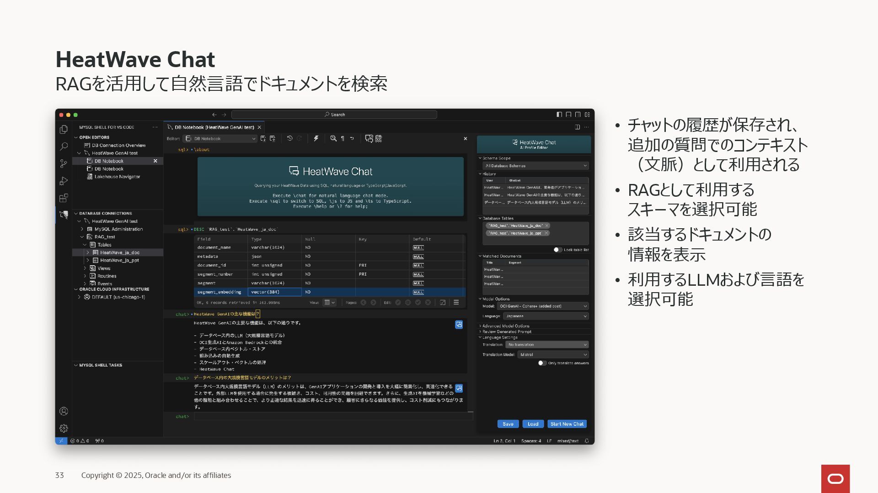Click the Spaces: 4 status bar entry
This screenshot has width=878, height=493.
pos(531,441)
